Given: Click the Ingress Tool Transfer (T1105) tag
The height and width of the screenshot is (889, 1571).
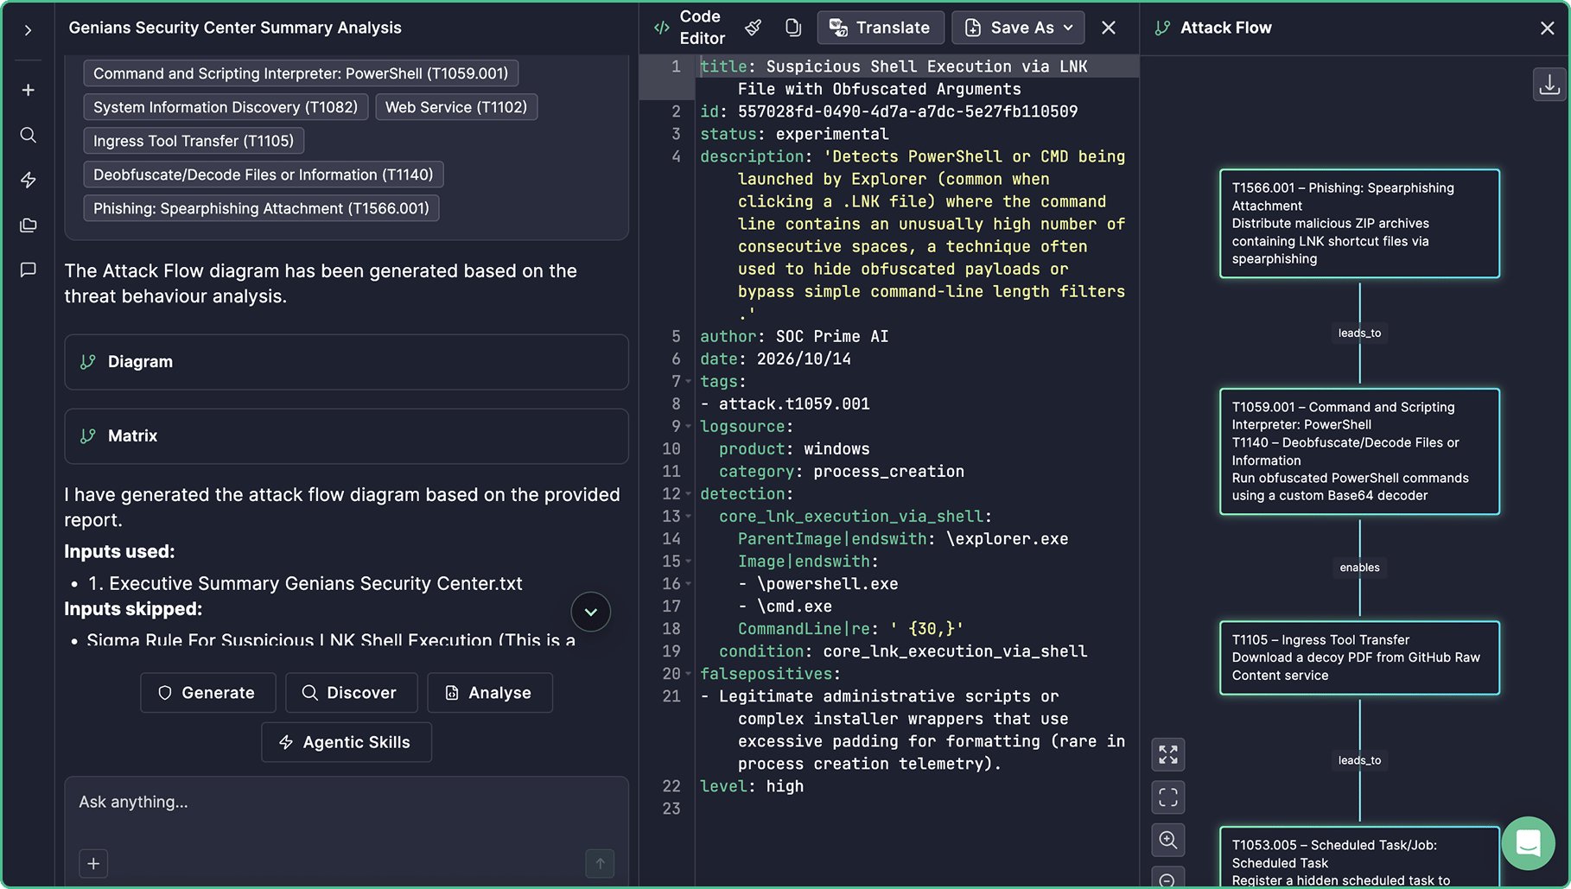Looking at the screenshot, I should 194,141.
